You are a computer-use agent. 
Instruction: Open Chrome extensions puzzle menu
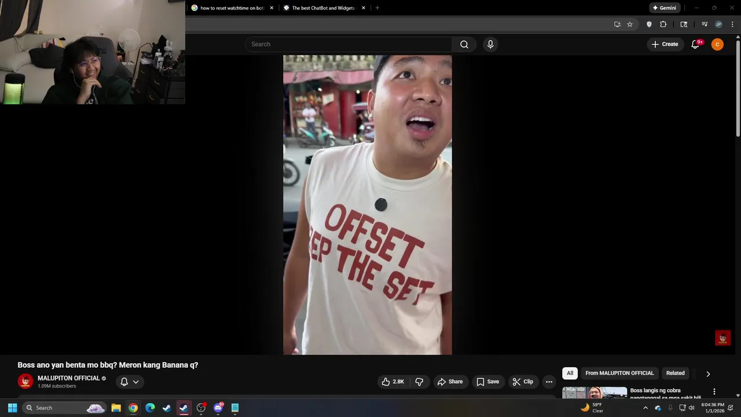pos(663,24)
